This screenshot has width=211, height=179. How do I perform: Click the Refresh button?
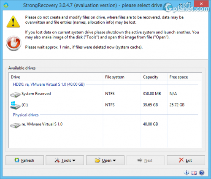pos(24,160)
